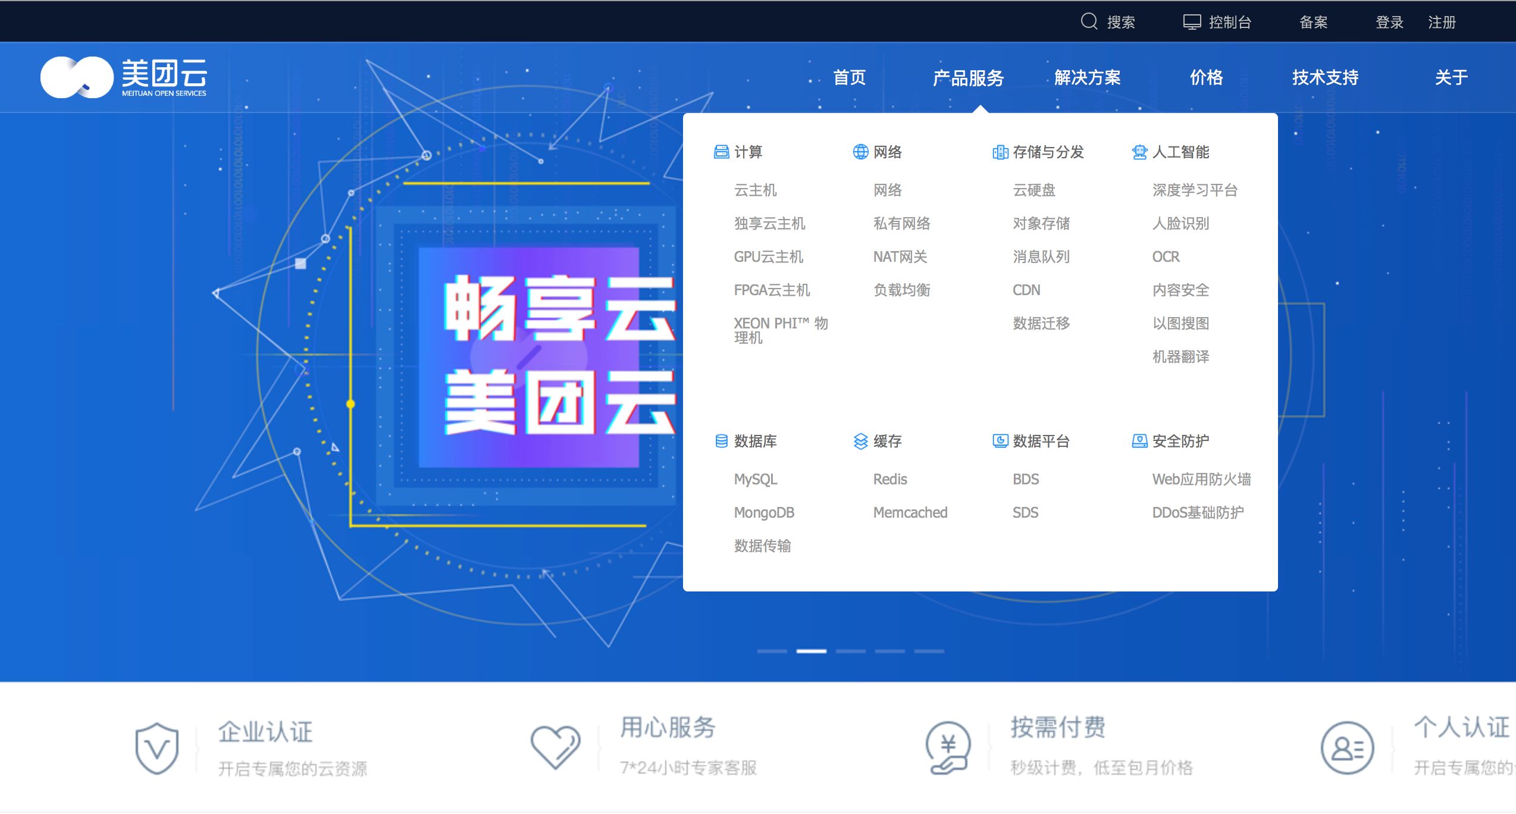Click the 数据库 database icon

tap(721, 441)
